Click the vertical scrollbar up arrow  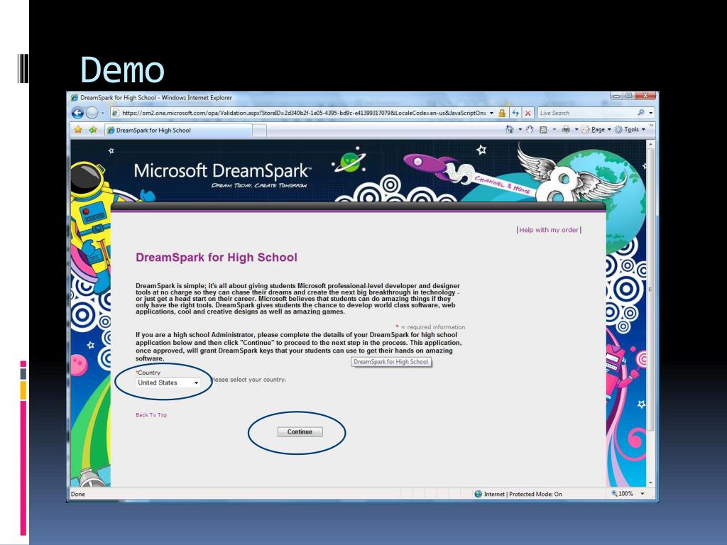click(x=650, y=145)
